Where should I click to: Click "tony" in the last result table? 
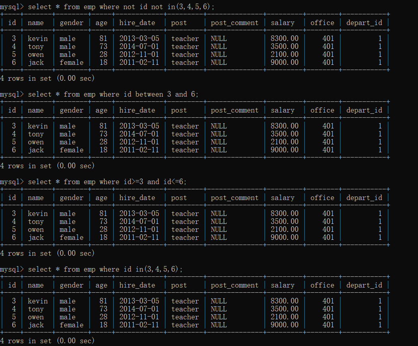[x=36, y=309]
